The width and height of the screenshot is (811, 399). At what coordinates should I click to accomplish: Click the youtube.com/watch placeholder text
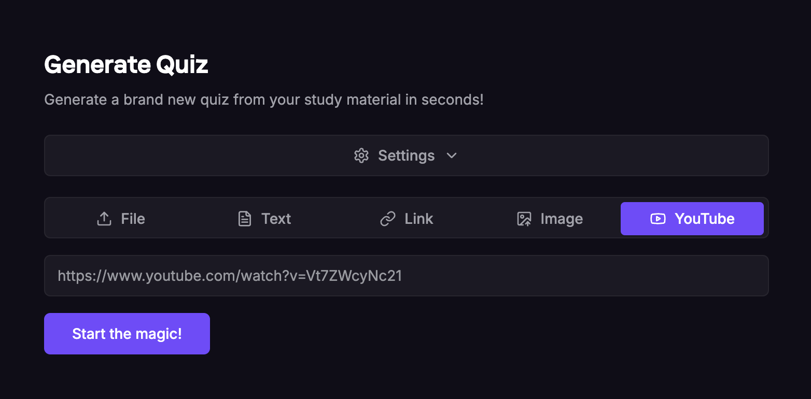(x=230, y=276)
